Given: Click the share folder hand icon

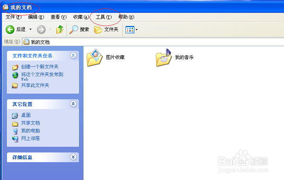Looking at the screenshot, I should pyautogui.click(x=15, y=86).
